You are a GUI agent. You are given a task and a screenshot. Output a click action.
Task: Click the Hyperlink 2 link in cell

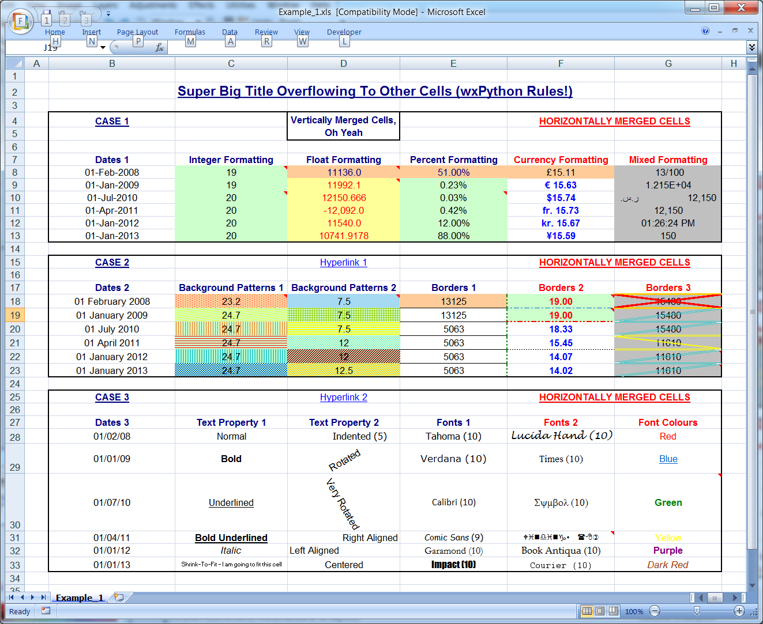click(343, 397)
